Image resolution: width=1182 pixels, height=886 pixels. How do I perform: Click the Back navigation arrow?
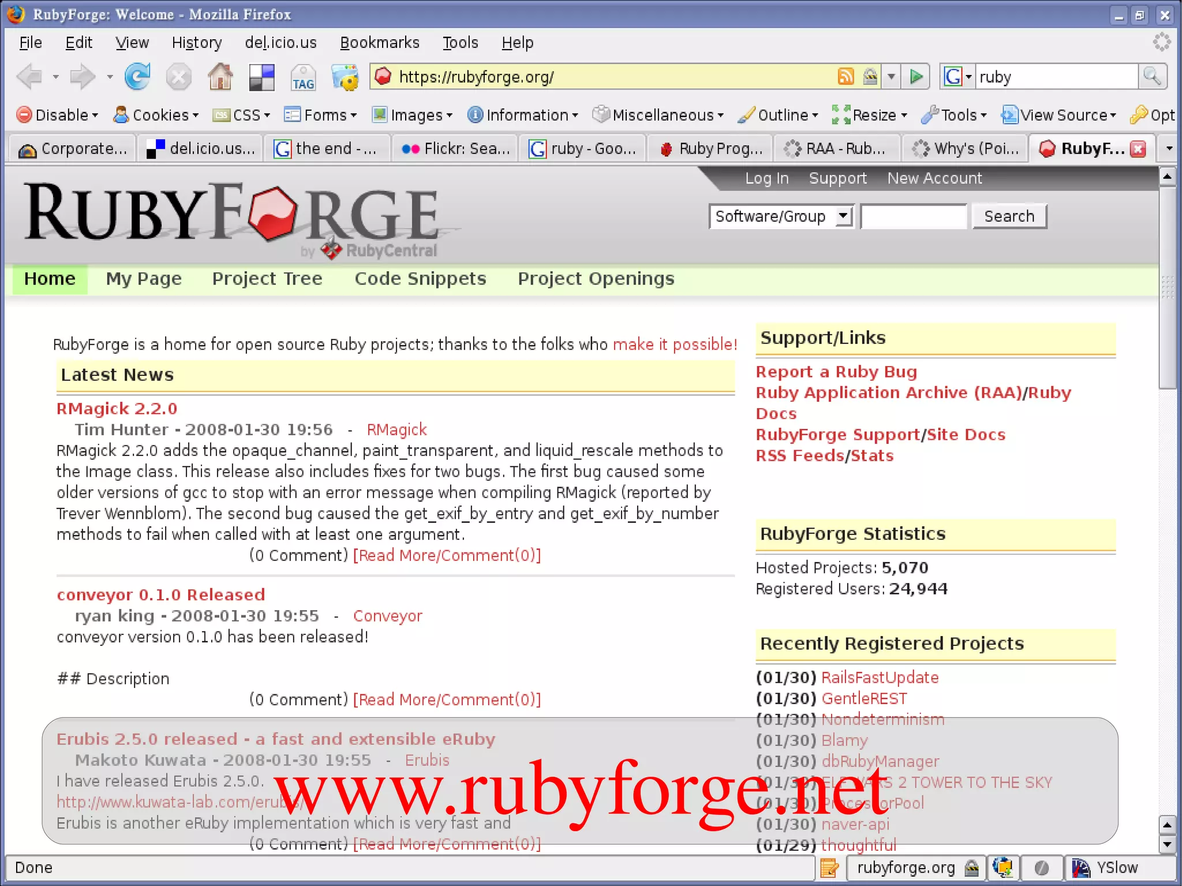tap(30, 77)
